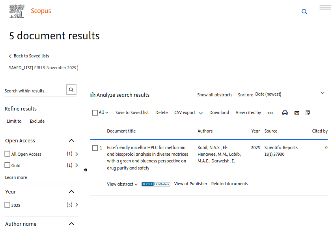Click the Analyze search results chart icon

[x=93, y=95]
